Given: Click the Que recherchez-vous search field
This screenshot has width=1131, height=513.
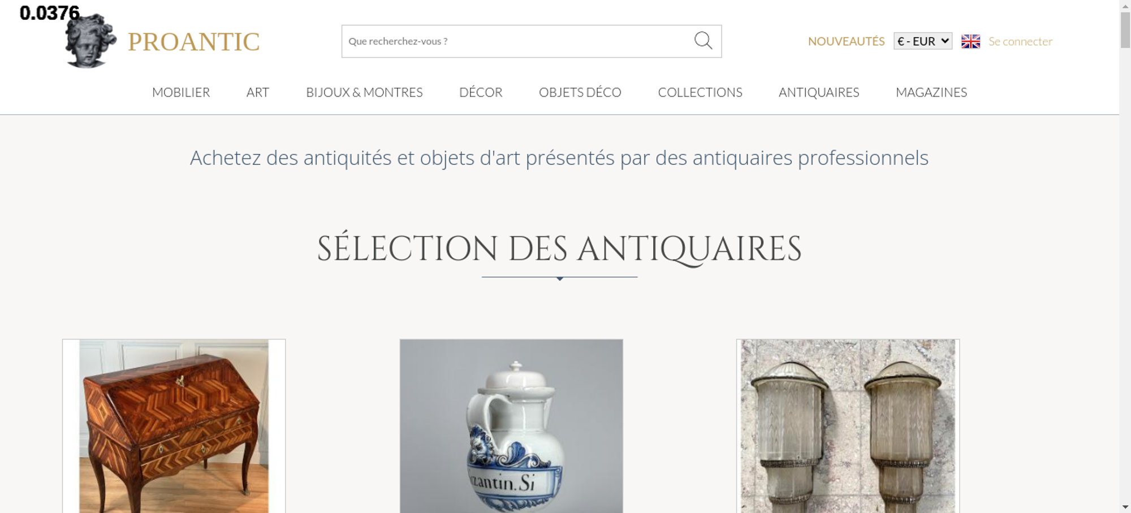Looking at the screenshot, I should tap(517, 41).
